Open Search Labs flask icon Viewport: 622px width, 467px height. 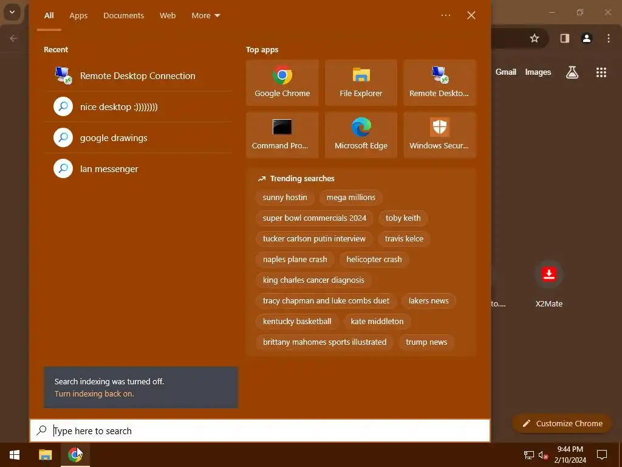pos(572,72)
